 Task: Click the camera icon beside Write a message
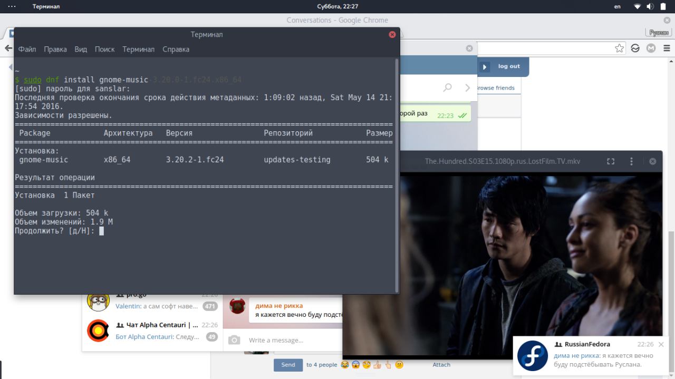tap(234, 341)
